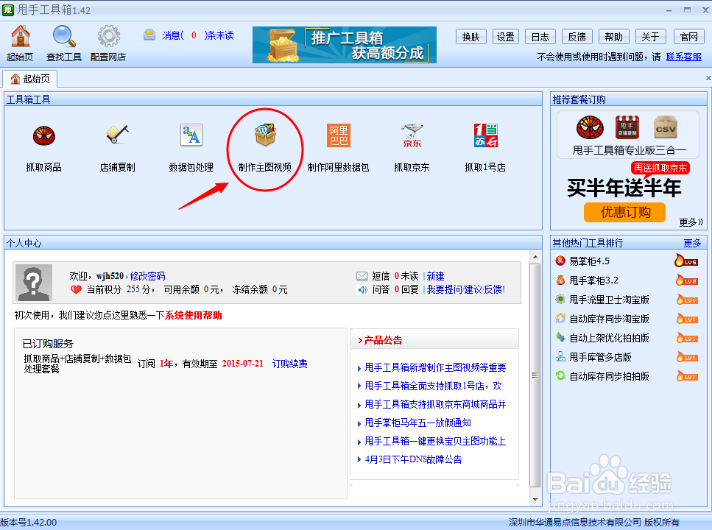Image resolution: width=712 pixels, height=530 pixels.
Task: Launch the 抓取1号店 tool
Action: [x=485, y=144]
